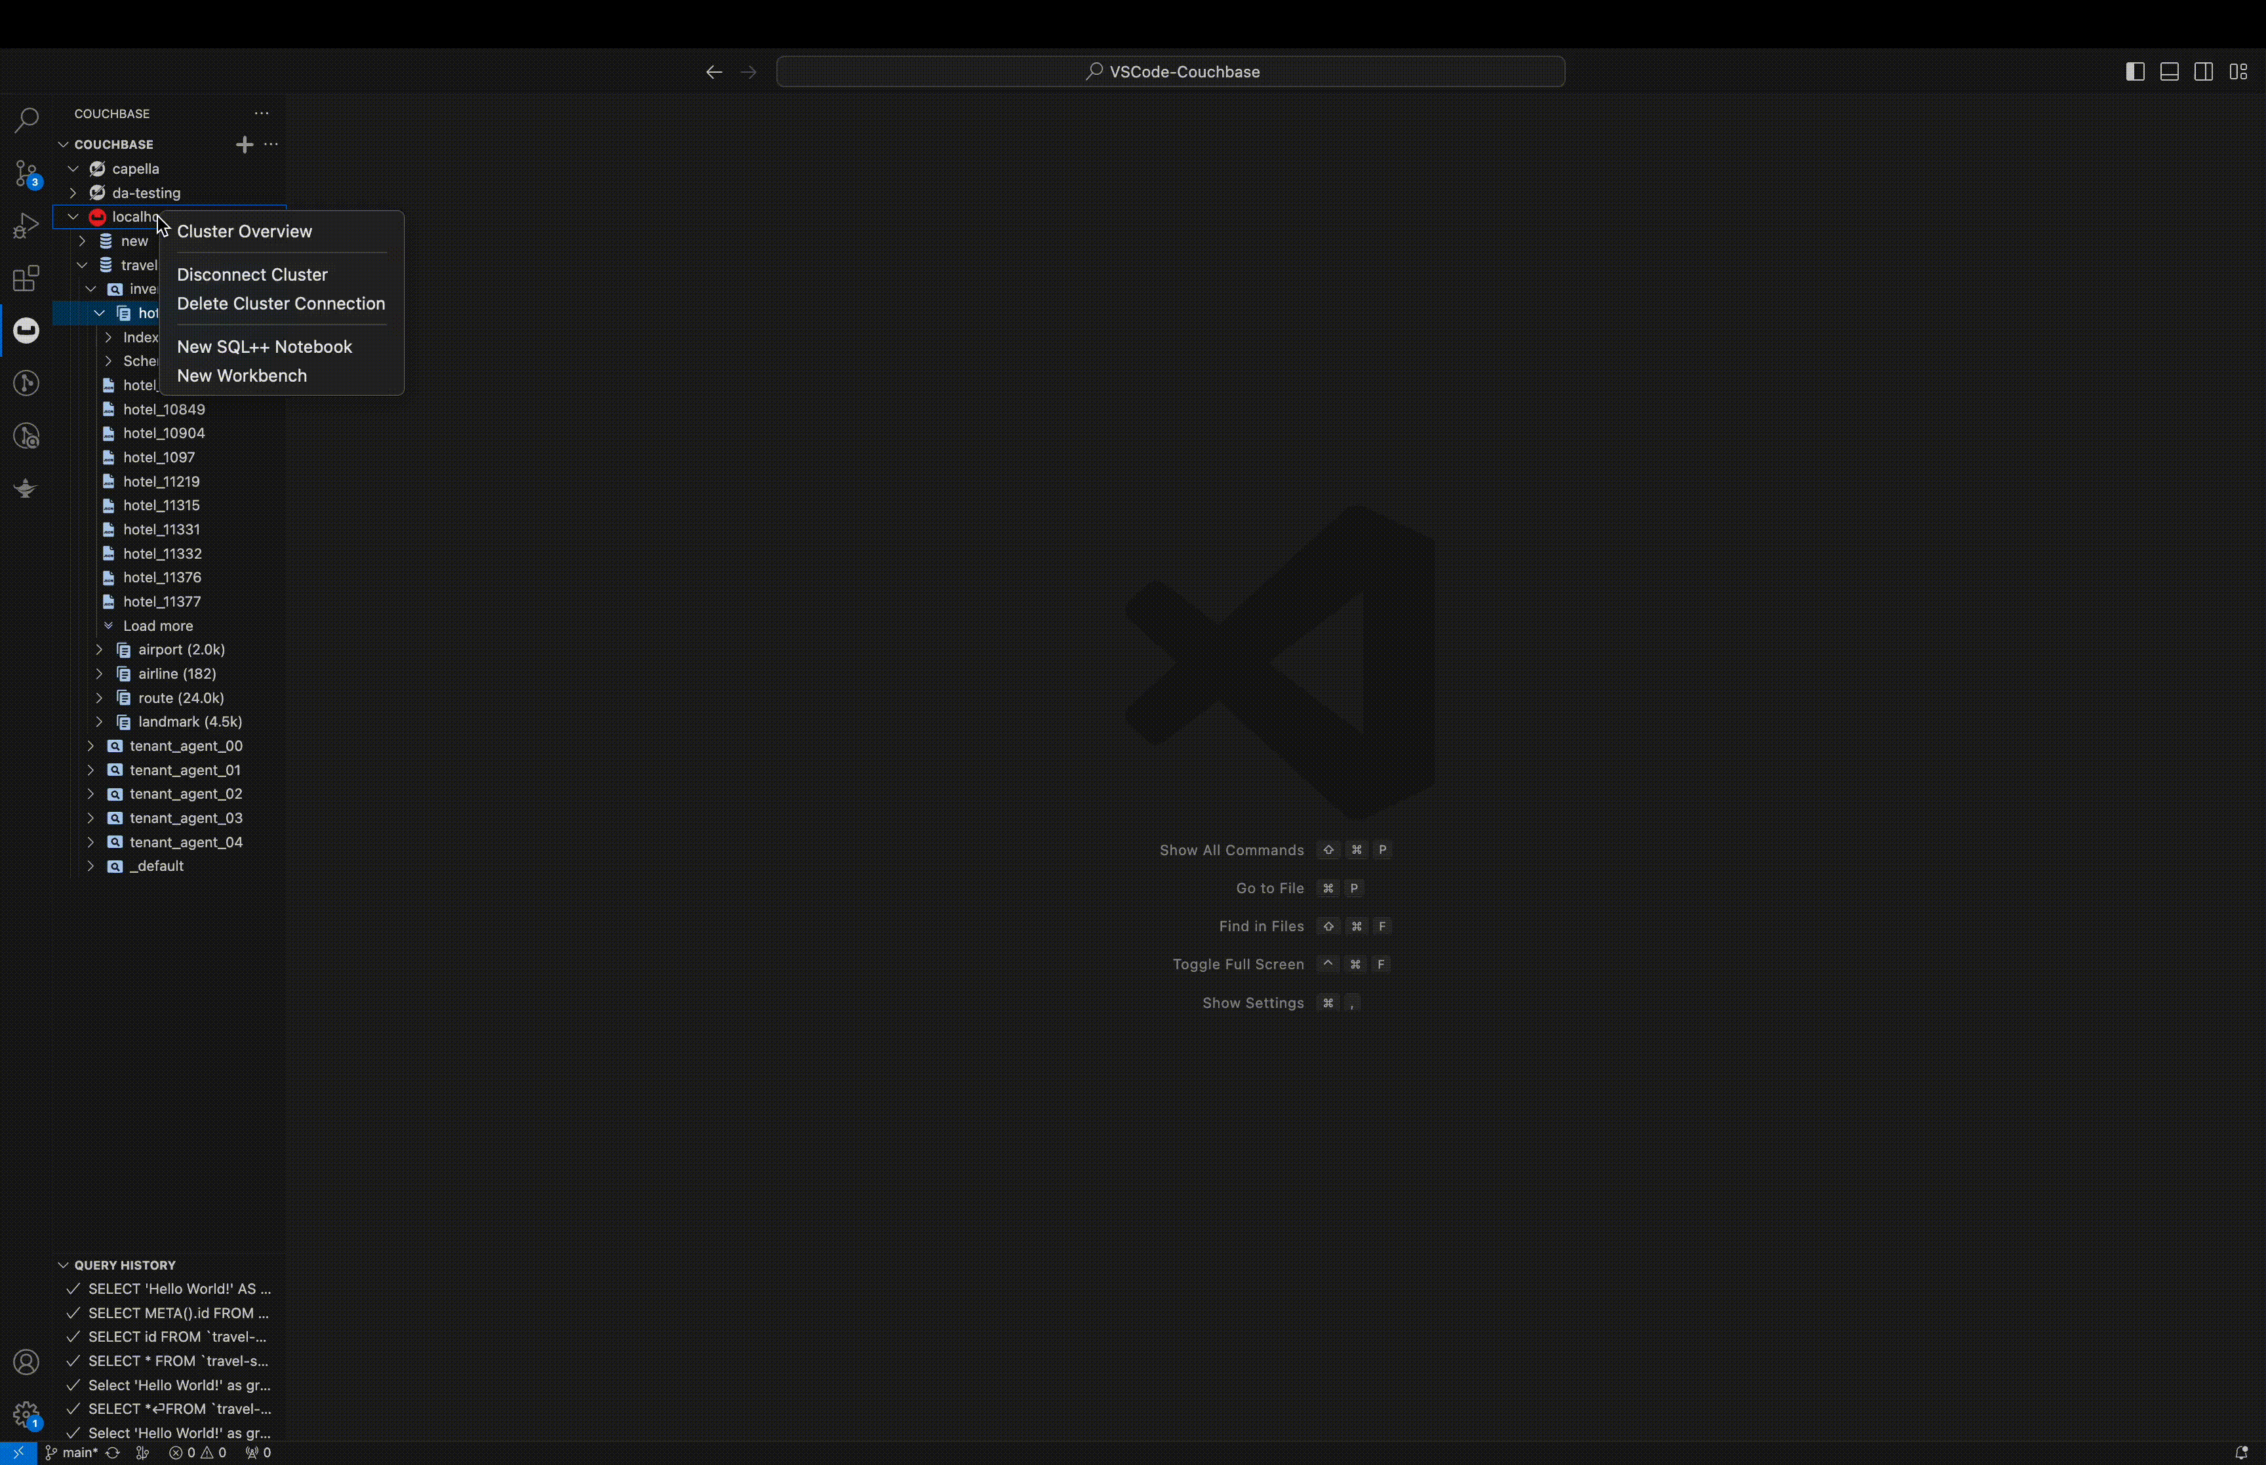2266x1465 pixels.
Task: Click the VSCode-Couchbase command center search box
Action: click(x=1170, y=72)
